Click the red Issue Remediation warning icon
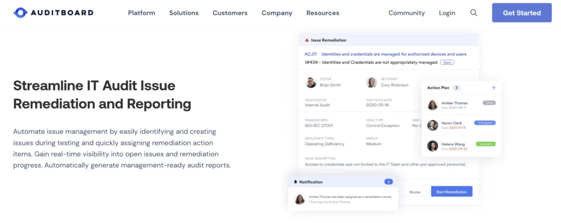 (307, 40)
